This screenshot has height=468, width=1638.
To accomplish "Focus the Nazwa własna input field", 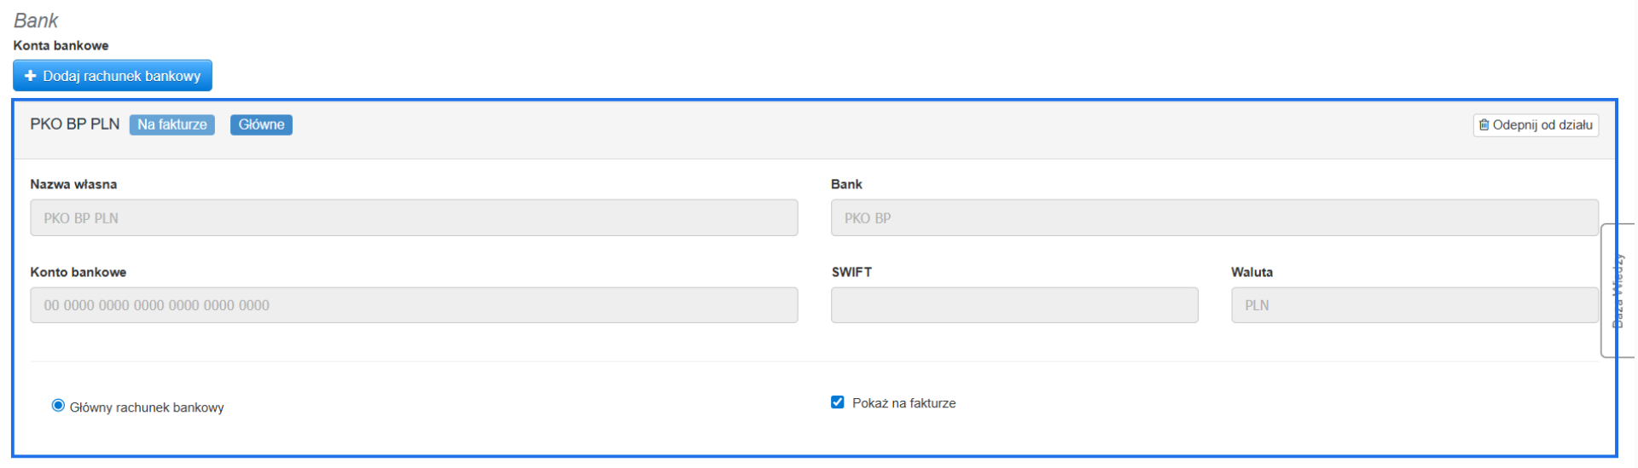I will [414, 218].
